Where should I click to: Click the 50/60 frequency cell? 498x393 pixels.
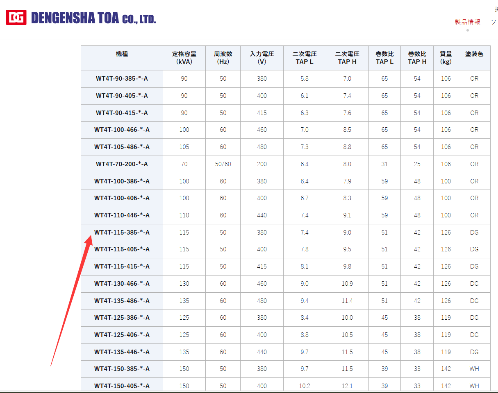point(223,164)
